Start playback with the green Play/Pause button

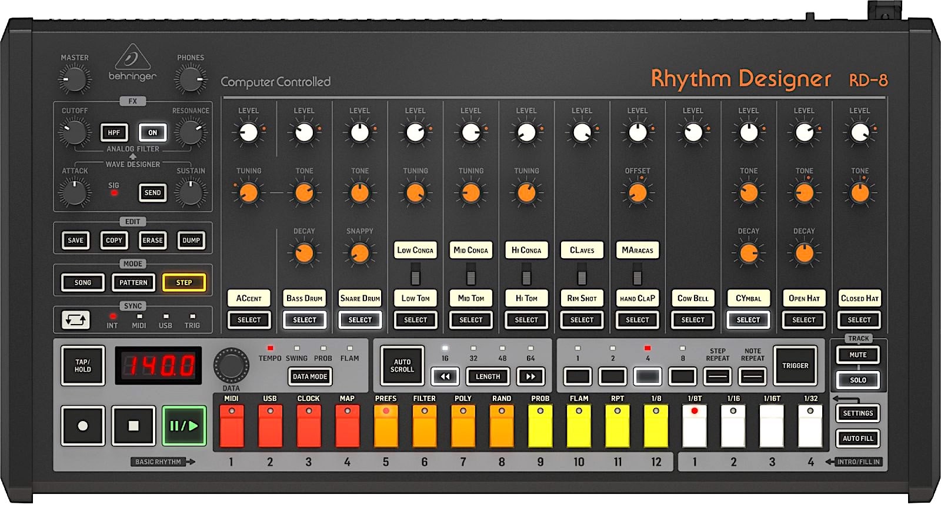(184, 426)
